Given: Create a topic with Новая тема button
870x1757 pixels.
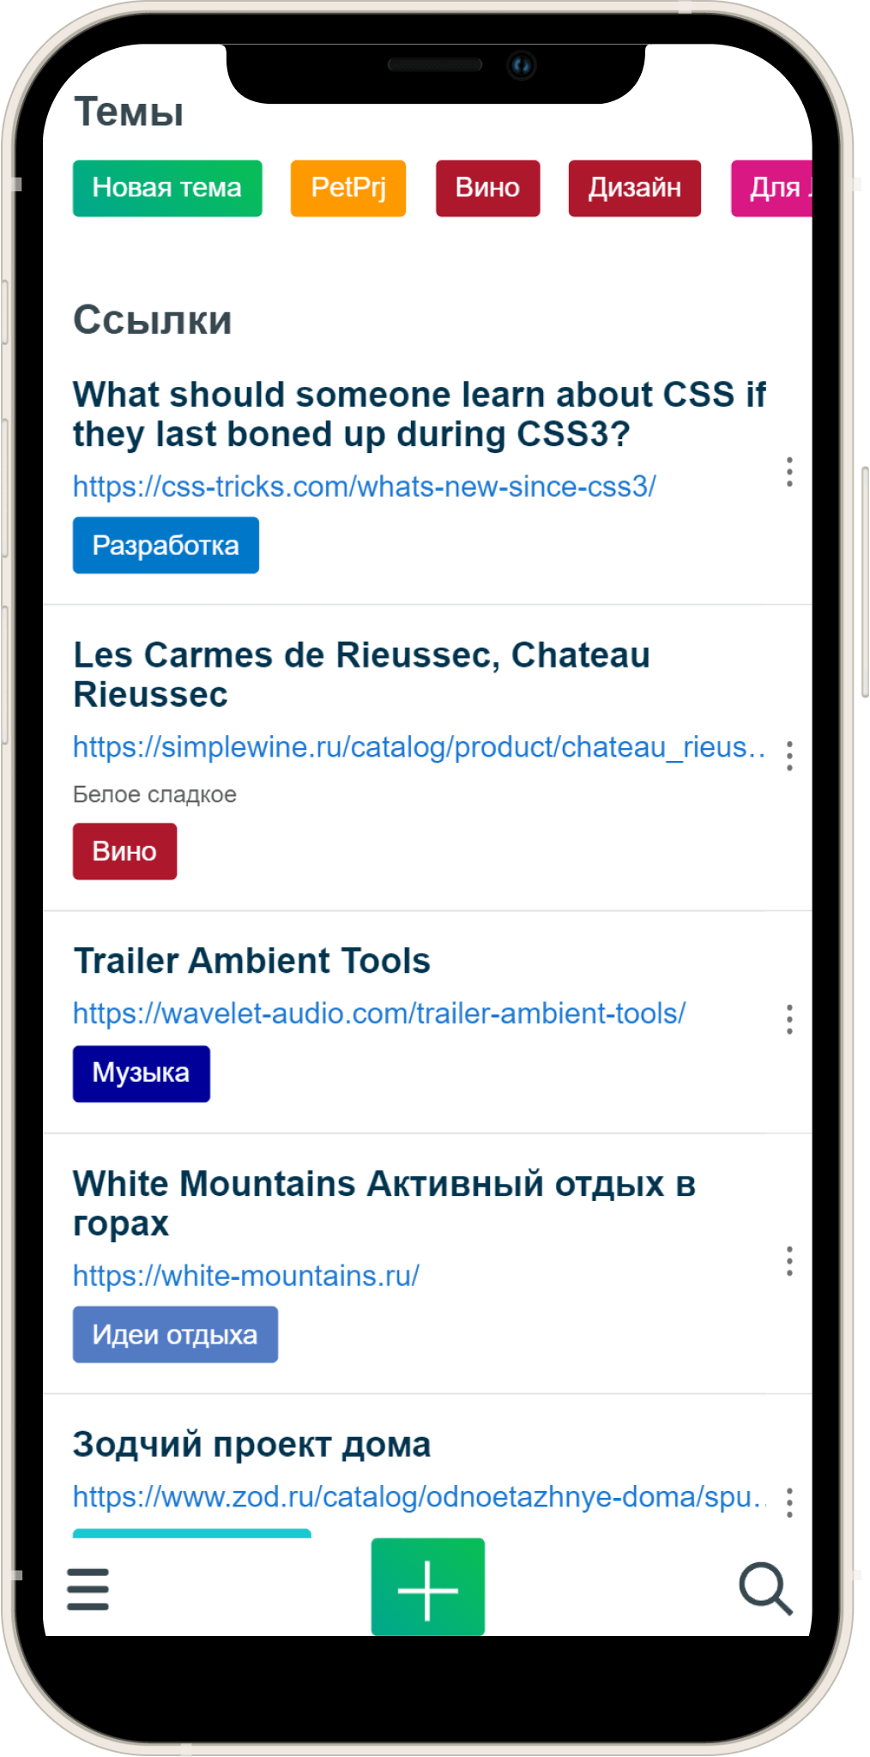Looking at the screenshot, I should (167, 188).
